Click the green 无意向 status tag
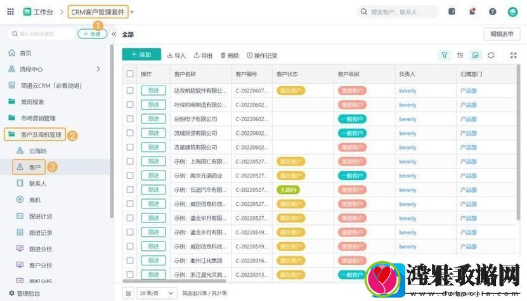 pyautogui.click(x=288, y=190)
